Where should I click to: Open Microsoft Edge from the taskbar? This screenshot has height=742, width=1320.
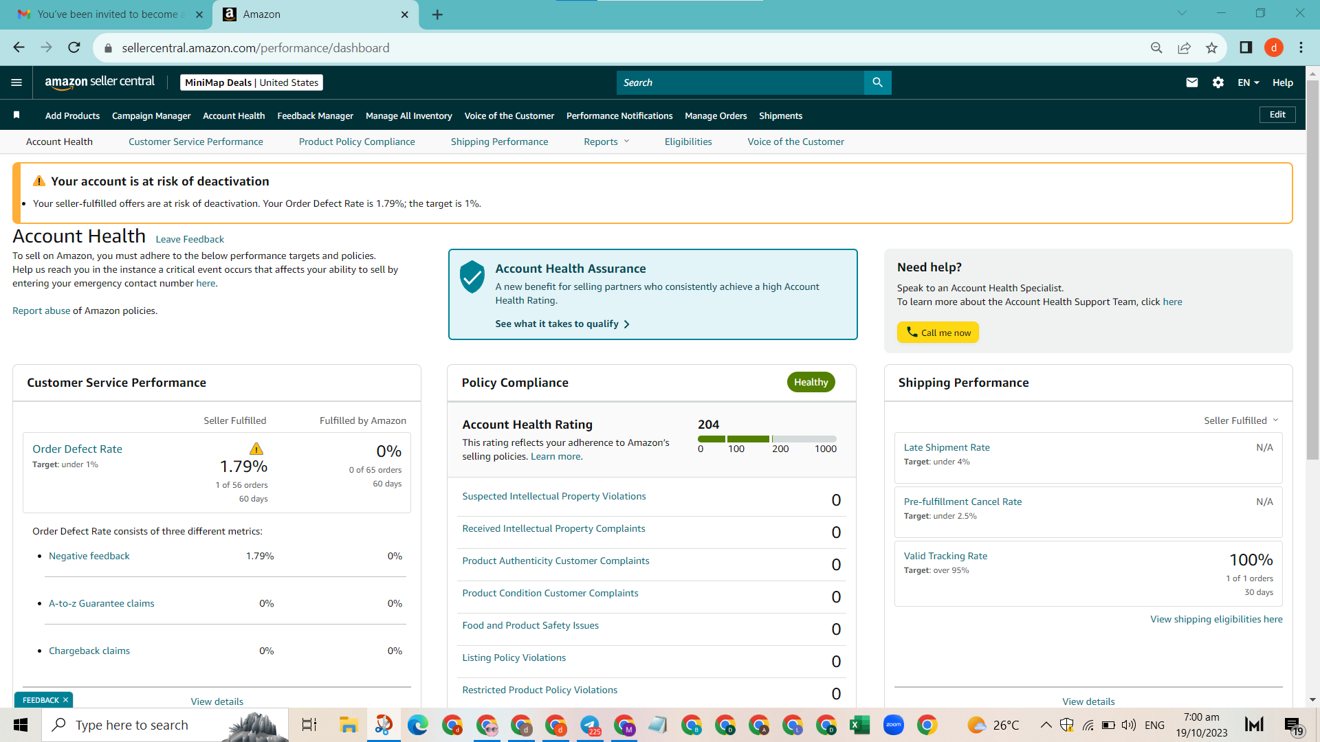tap(418, 725)
